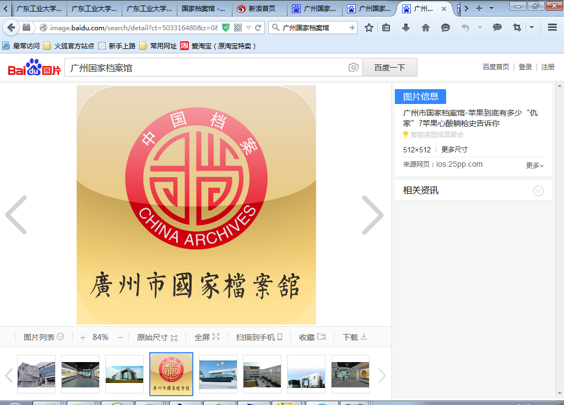Show next image with right arrow
The height and width of the screenshot is (405, 564).
pos(373,215)
